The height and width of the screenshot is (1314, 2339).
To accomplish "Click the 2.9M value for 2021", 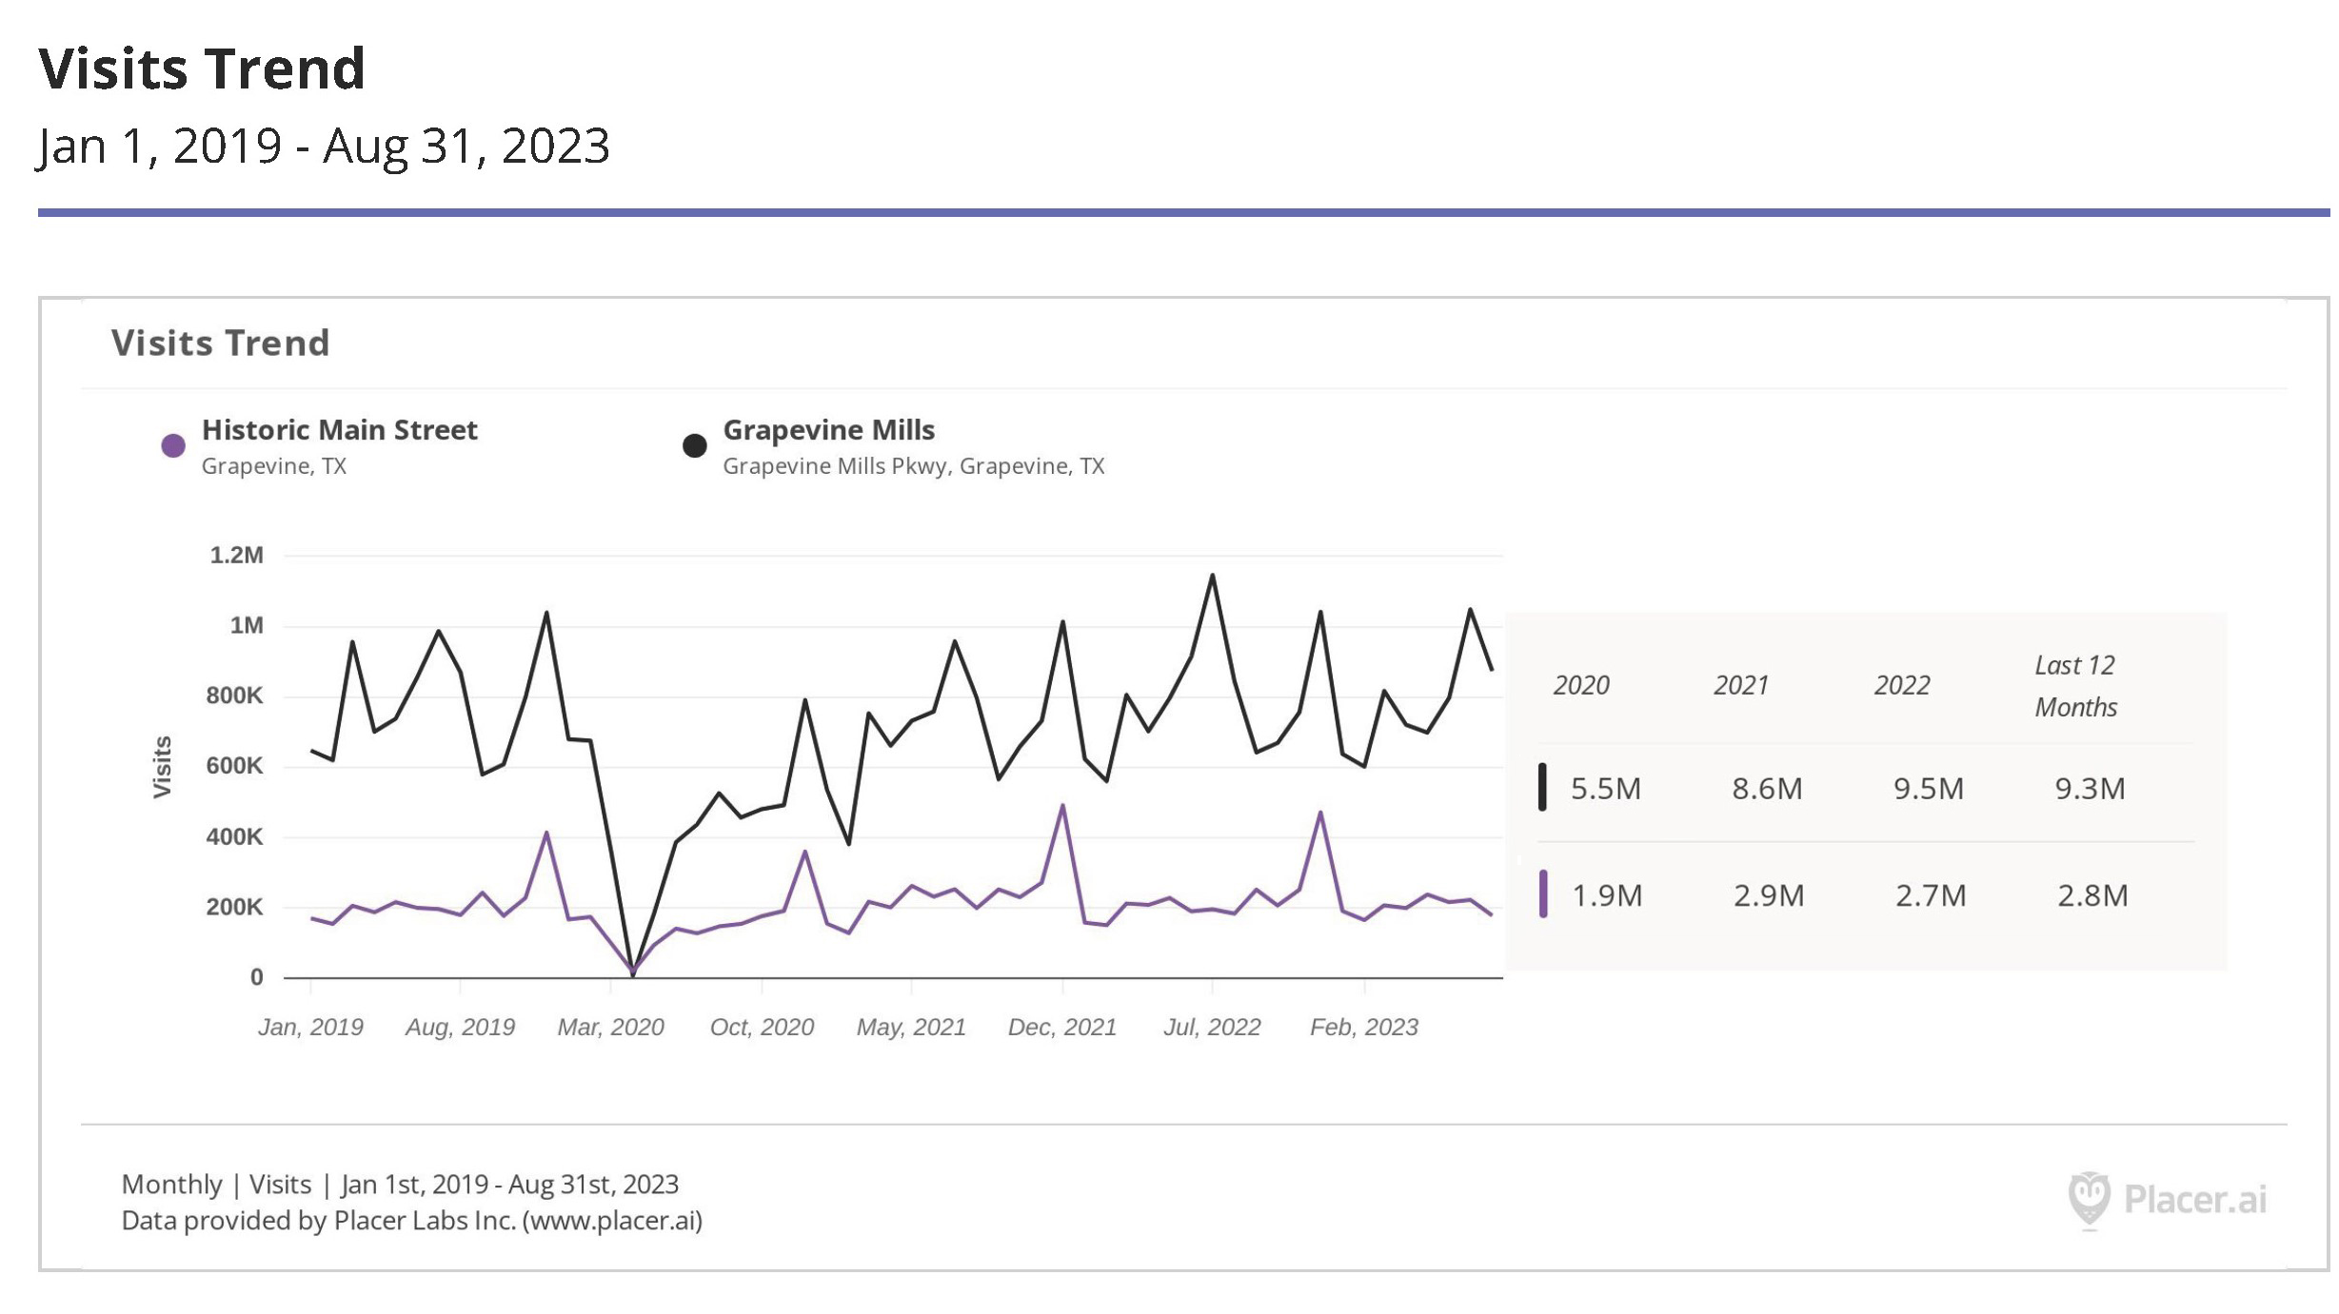I will pyautogui.click(x=1769, y=896).
